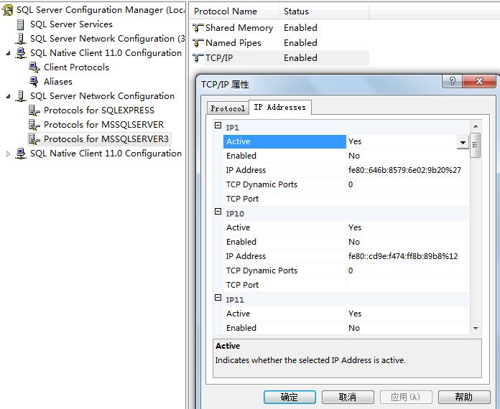Click the empty IP10 TCP Port field

(407, 285)
